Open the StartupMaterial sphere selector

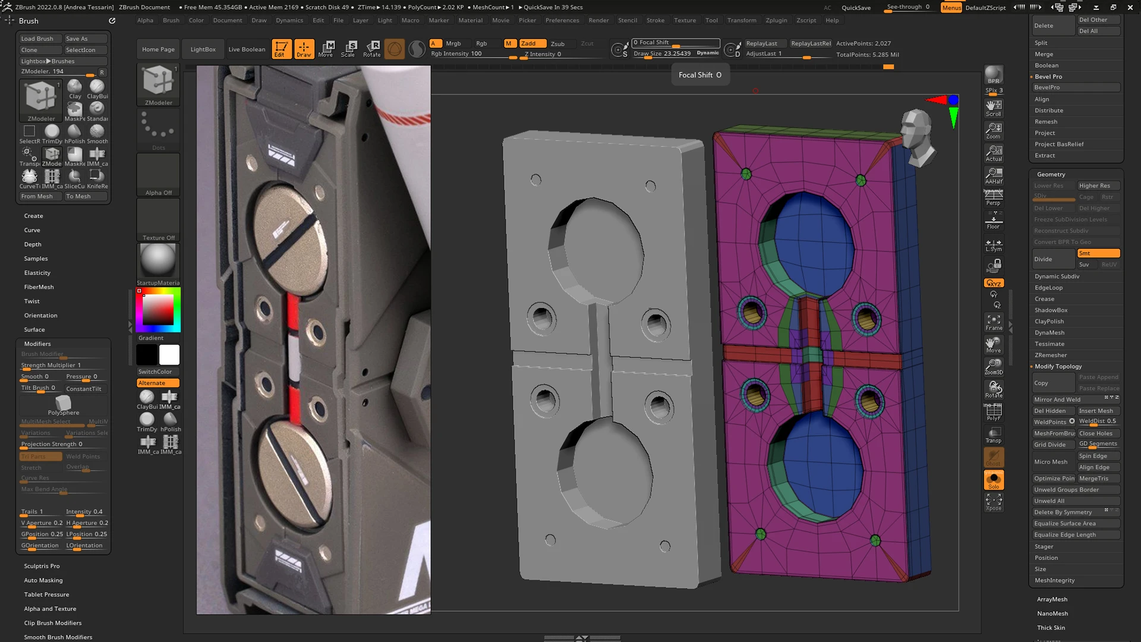[158, 265]
